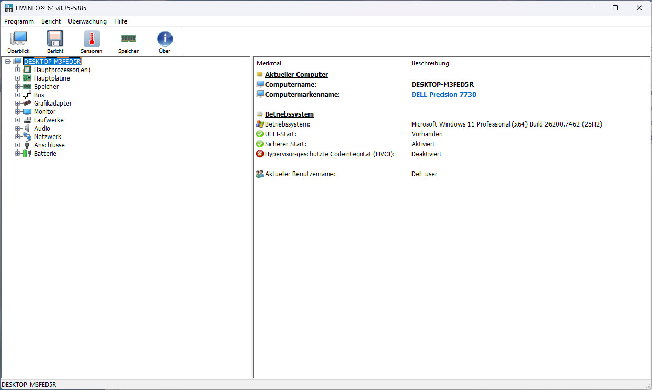Click the Hypervisor-geschützte Codeintegrität (HVCI) label
The width and height of the screenshot is (652, 390).
[330, 154]
